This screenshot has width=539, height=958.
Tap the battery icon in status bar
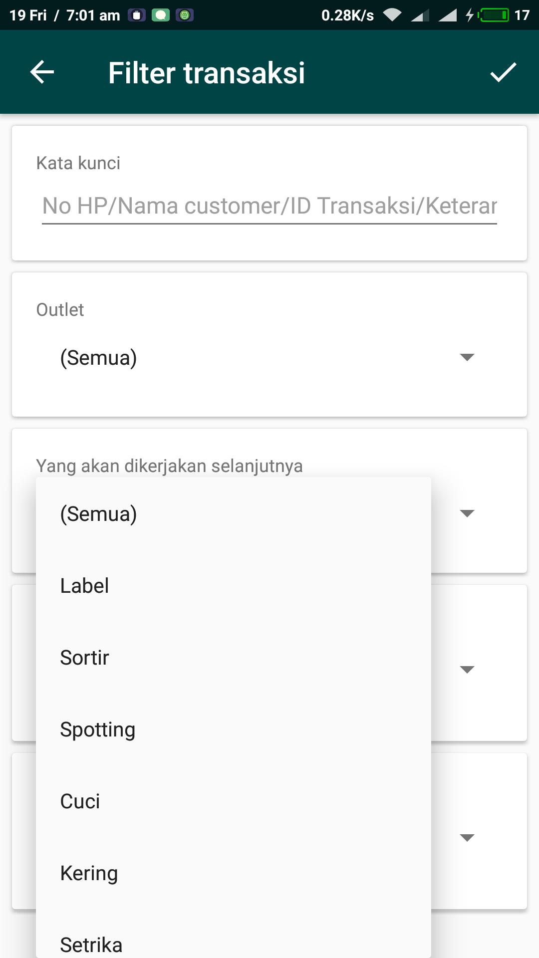(x=494, y=15)
